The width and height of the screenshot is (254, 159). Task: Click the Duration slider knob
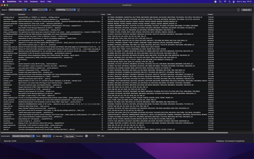[x=86, y=136]
